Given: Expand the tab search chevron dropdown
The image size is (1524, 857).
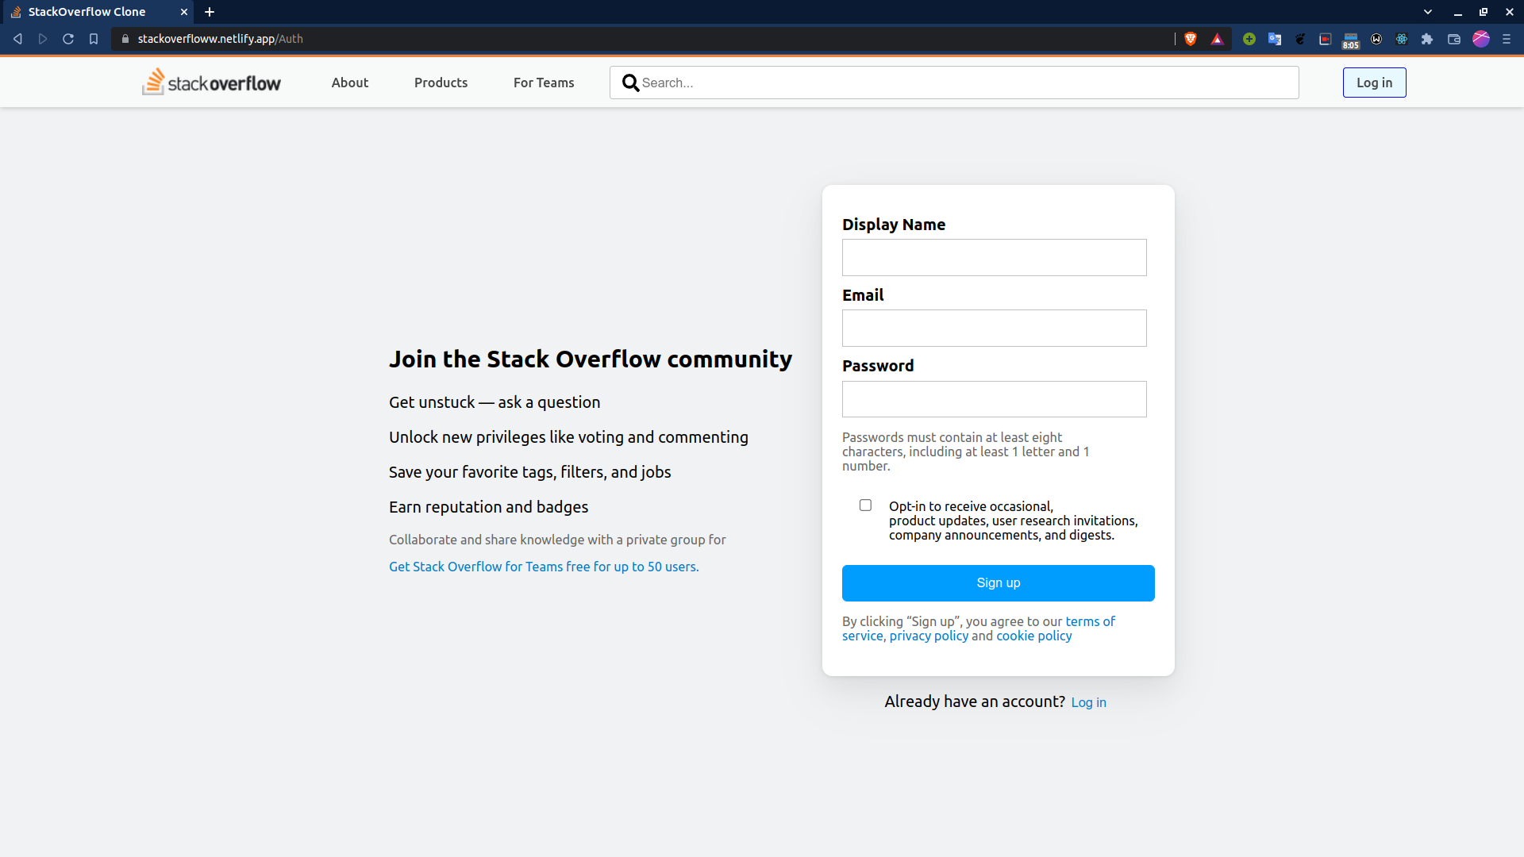Looking at the screenshot, I should point(1428,12).
